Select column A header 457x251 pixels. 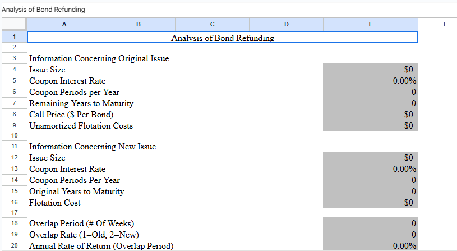coord(64,24)
